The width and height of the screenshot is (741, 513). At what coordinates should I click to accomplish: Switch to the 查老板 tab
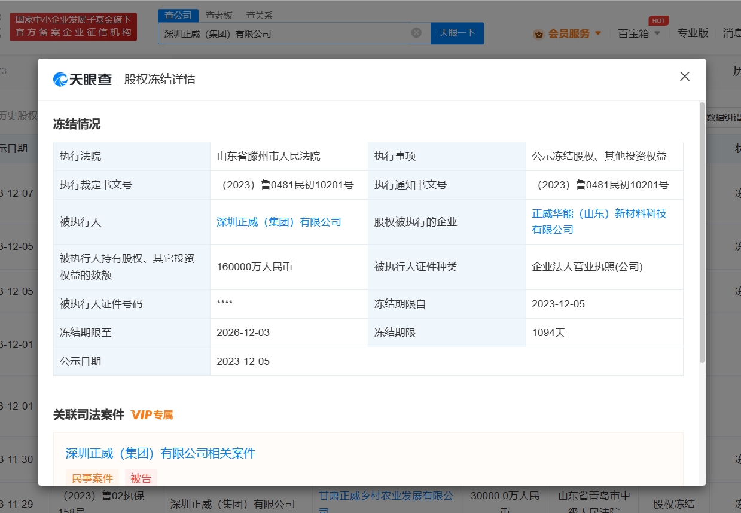(219, 16)
